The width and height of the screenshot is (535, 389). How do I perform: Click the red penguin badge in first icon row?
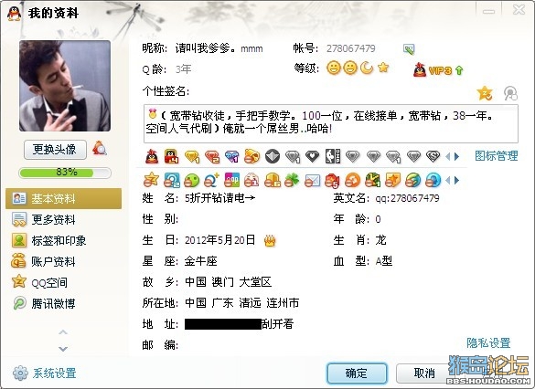tap(152, 156)
